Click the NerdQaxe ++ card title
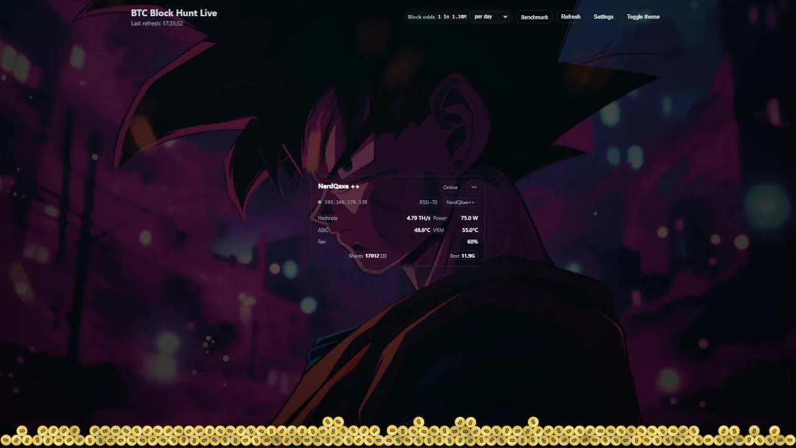796x448 pixels. coord(338,186)
